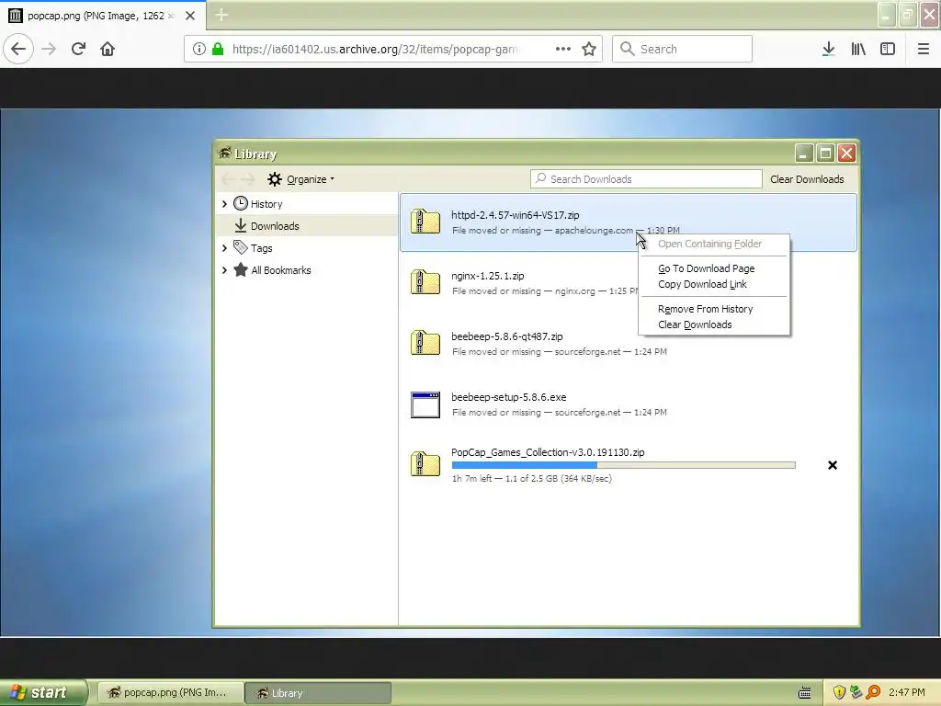This screenshot has width=941, height=706.
Task: Click the security shield tray icon
Action: (839, 692)
